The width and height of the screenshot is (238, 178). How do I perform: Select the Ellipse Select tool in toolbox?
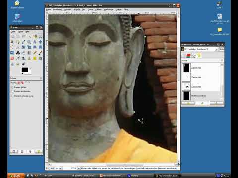coord(18,36)
